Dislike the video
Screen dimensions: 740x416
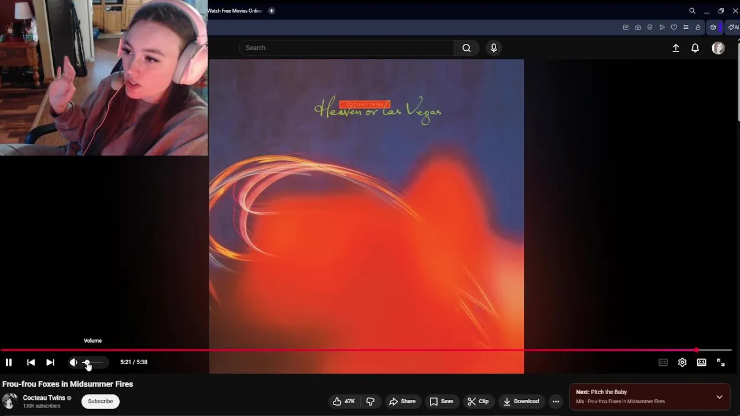[371, 402]
